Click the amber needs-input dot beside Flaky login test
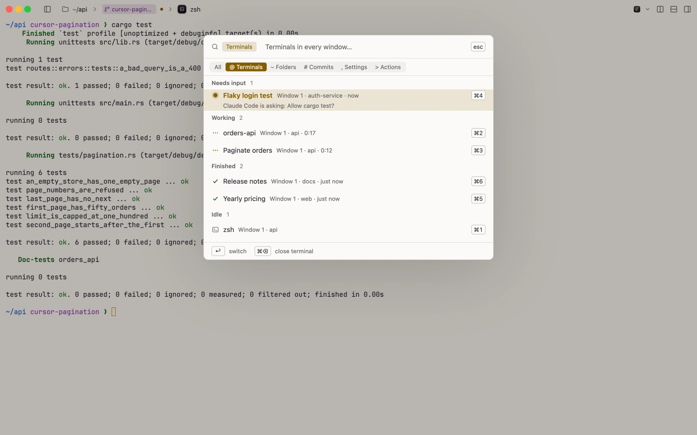 [215, 95]
